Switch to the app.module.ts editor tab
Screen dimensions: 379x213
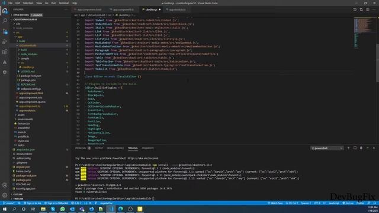coord(178,9)
